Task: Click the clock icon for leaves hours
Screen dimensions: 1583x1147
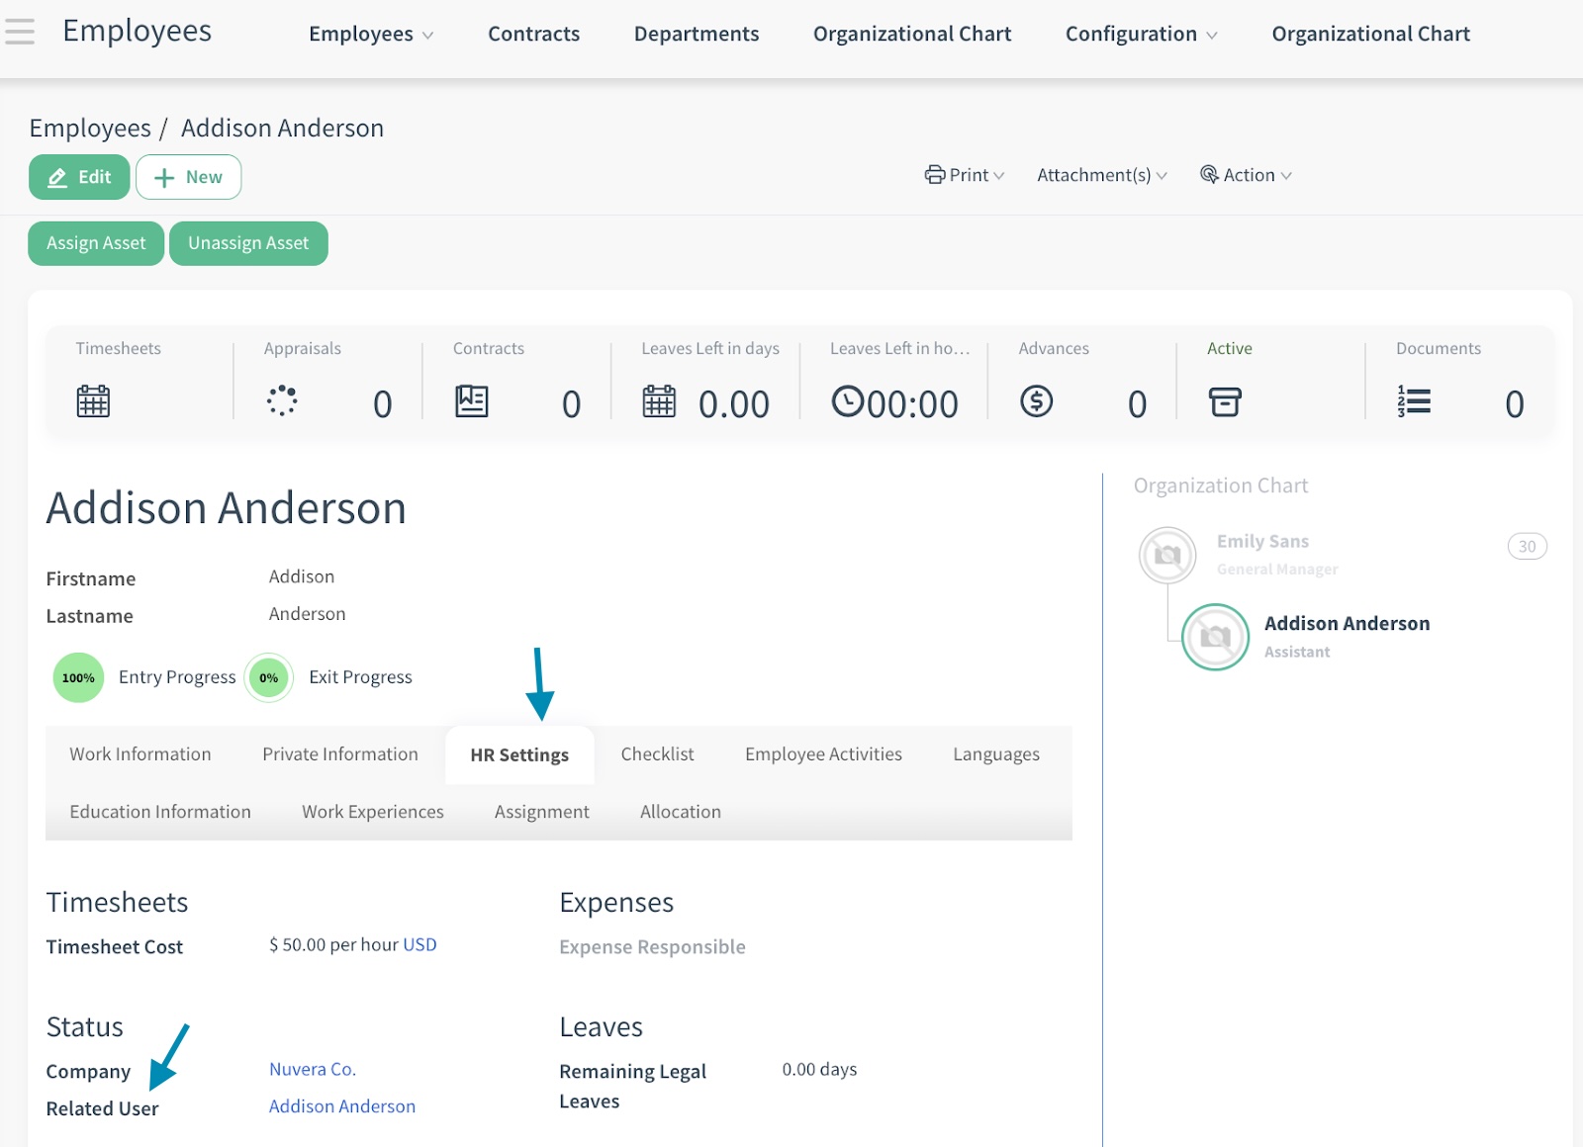Action: 847,401
